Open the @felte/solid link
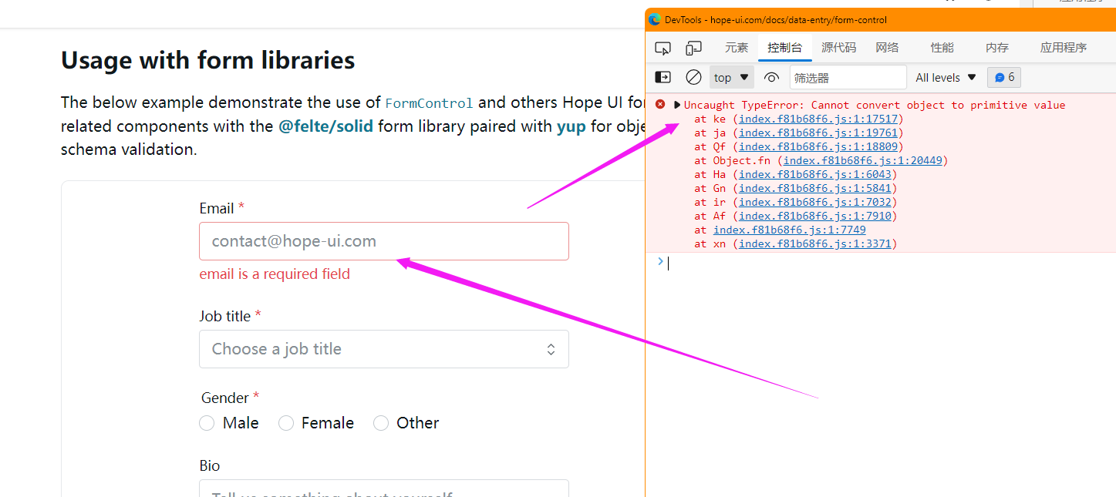The width and height of the screenshot is (1116, 497). click(325, 126)
